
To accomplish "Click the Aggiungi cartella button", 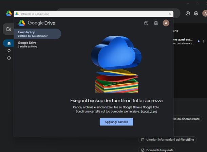I will 116,122.
